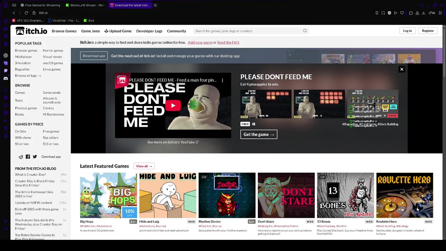Click the Windows platform icon

(254, 124)
